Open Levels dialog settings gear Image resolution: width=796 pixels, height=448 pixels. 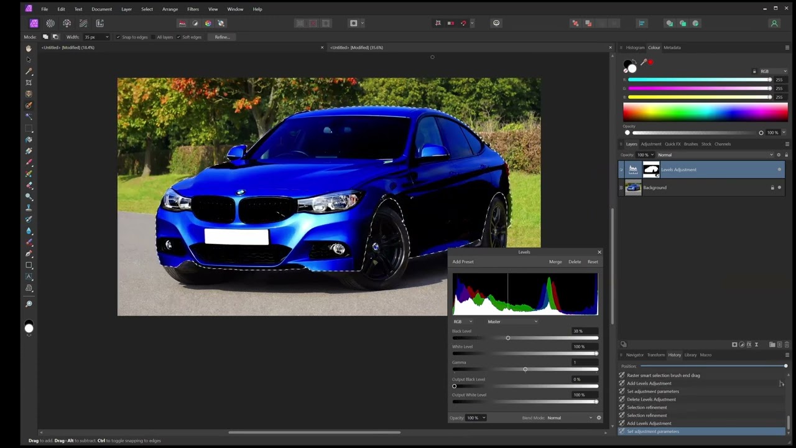pos(599,418)
